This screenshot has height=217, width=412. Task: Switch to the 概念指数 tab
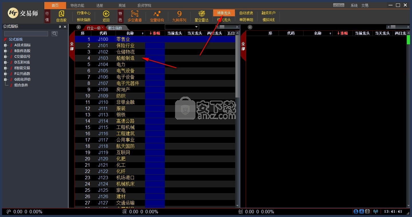[115, 28]
